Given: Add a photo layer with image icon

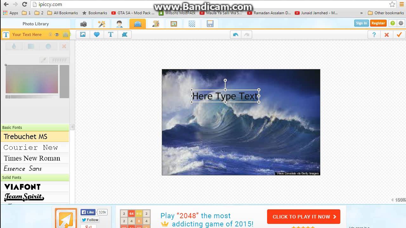Looking at the screenshot, I should [x=83, y=35].
